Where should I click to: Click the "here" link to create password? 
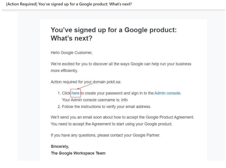[x=76, y=93]
